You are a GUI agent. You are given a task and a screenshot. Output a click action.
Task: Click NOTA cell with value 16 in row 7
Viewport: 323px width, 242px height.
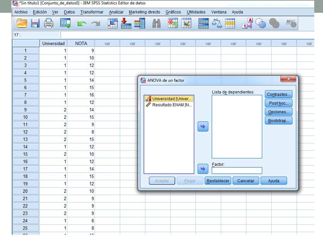click(x=81, y=95)
